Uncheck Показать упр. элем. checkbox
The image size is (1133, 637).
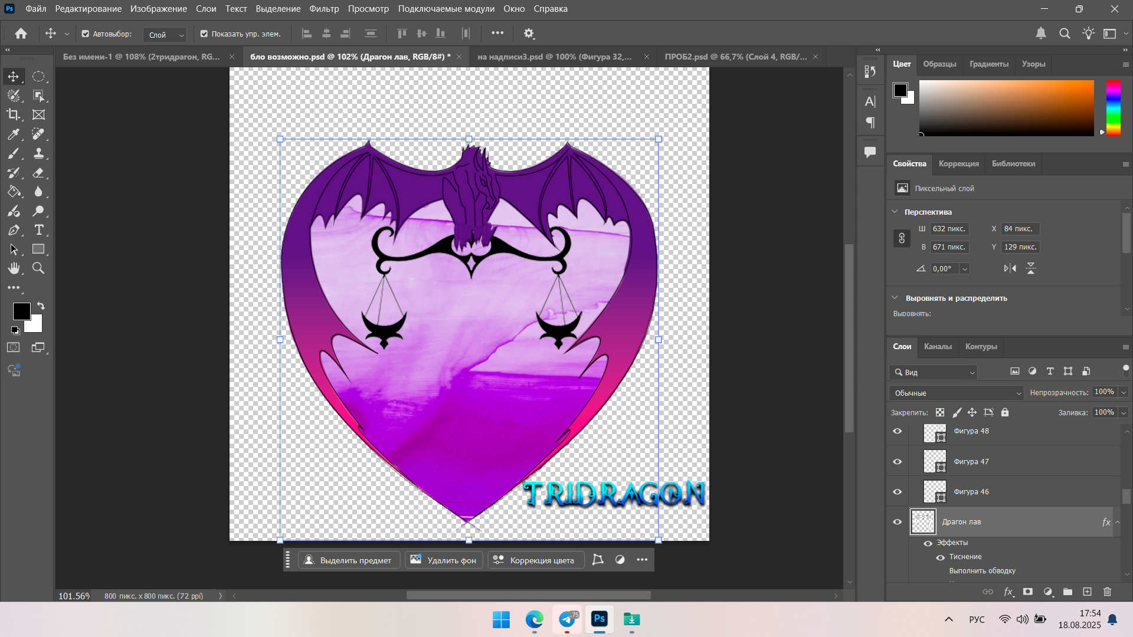pyautogui.click(x=204, y=34)
